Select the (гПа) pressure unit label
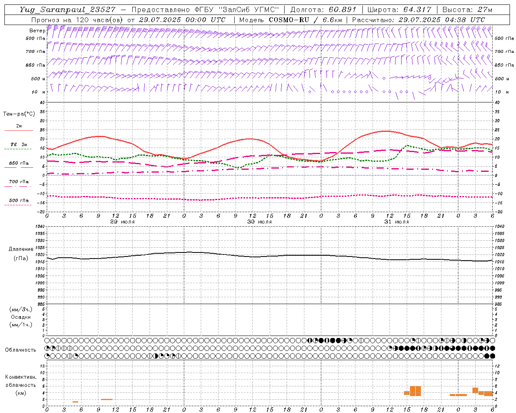The width and height of the screenshot is (516, 413). [x=21, y=259]
